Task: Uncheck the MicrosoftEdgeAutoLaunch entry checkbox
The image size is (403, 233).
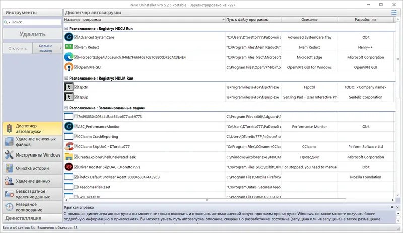Action: click(x=76, y=57)
